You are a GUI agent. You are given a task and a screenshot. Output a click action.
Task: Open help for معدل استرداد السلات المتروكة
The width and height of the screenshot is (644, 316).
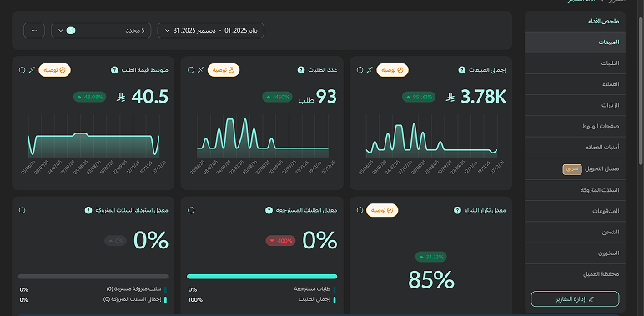pos(88,211)
